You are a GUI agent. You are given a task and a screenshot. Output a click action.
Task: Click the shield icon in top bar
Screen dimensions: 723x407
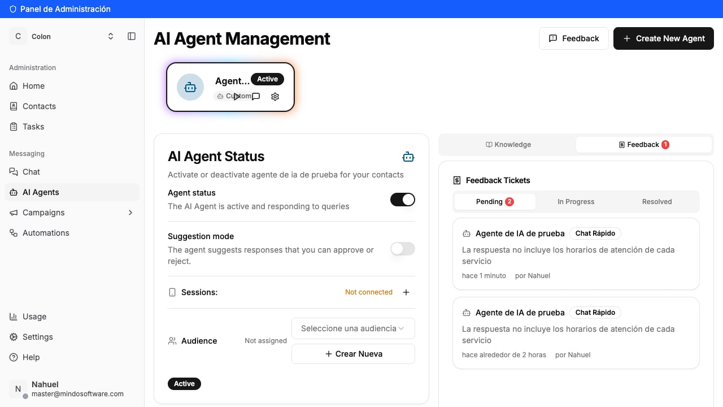click(13, 9)
